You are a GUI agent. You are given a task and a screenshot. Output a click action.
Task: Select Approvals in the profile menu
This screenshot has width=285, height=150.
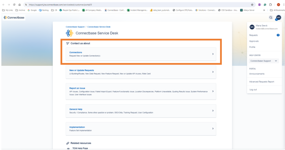click(254, 41)
